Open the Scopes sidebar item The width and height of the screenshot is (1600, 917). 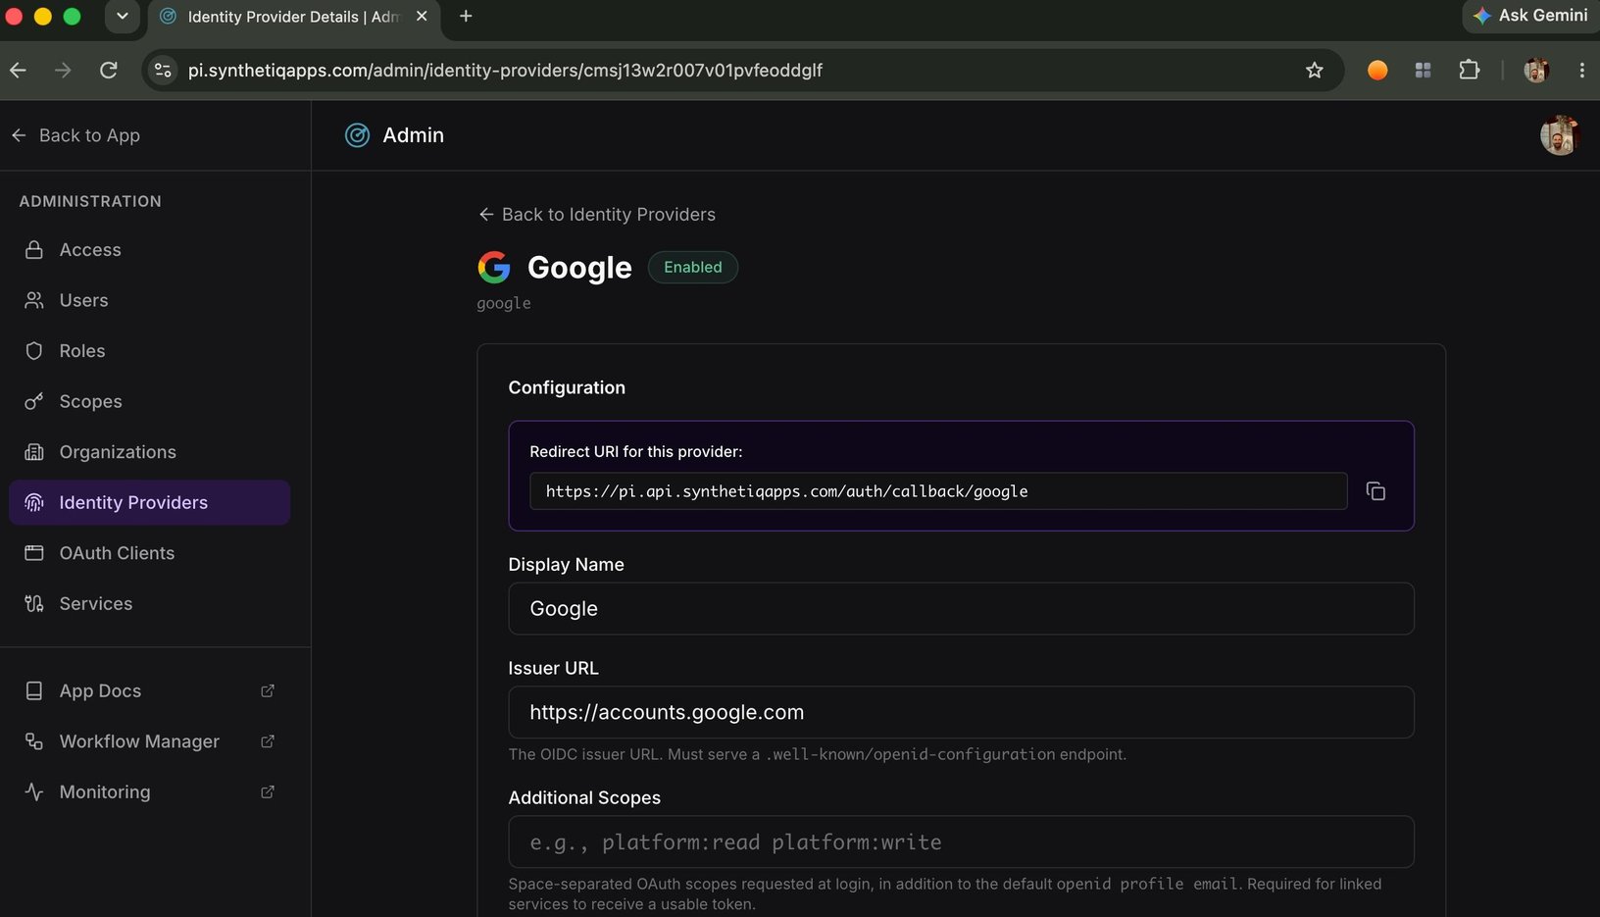coord(149,401)
